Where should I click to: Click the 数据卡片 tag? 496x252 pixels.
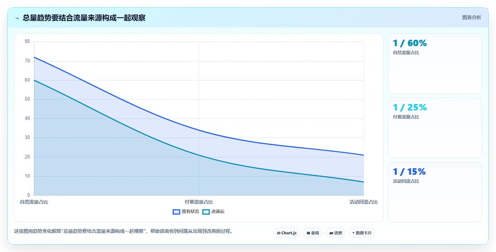click(362, 233)
